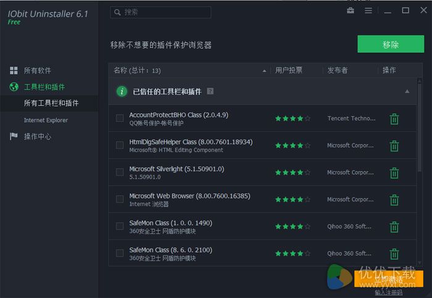Click Microsoft Corpor... publisher in HtmlDlgSafeHelper row
The image size is (432, 298).
351,145
